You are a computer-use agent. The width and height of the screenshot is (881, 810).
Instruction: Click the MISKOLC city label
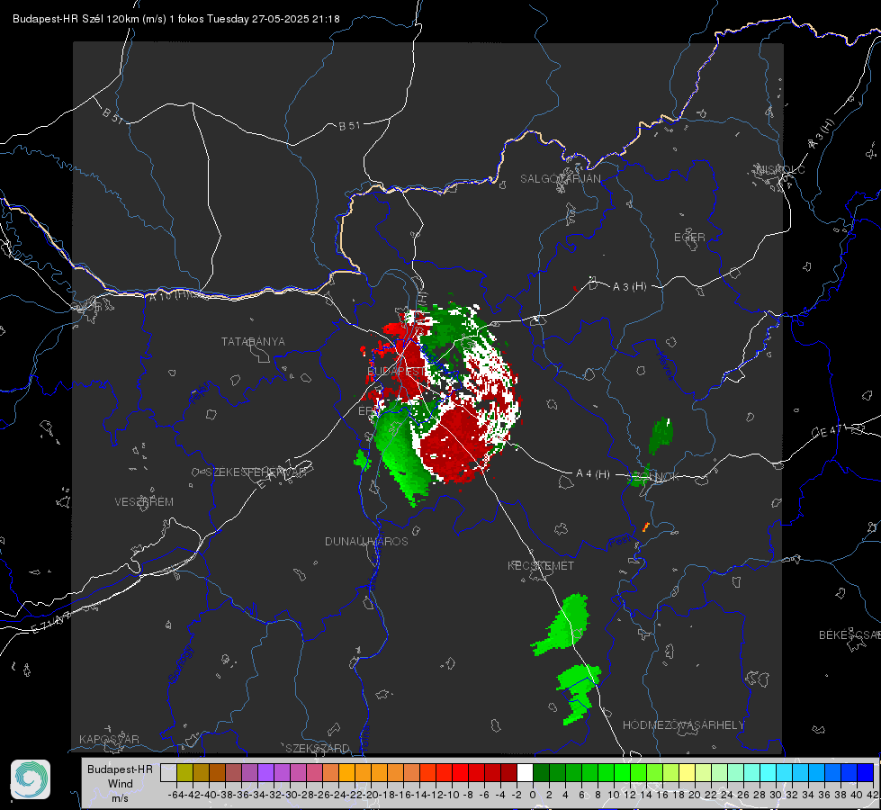tap(780, 169)
